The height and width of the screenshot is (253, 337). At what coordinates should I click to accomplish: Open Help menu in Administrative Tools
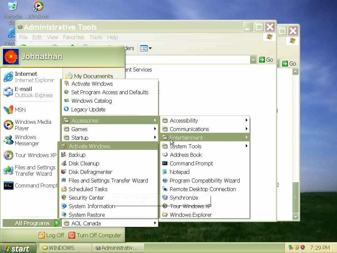click(113, 37)
